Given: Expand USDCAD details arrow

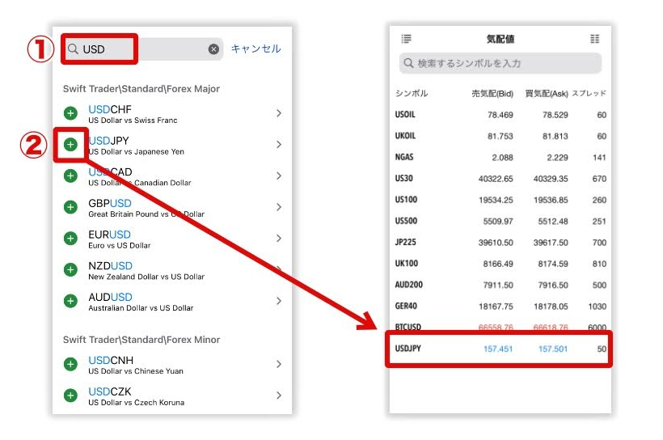Looking at the screenshot, I should (x=279, y=176).
